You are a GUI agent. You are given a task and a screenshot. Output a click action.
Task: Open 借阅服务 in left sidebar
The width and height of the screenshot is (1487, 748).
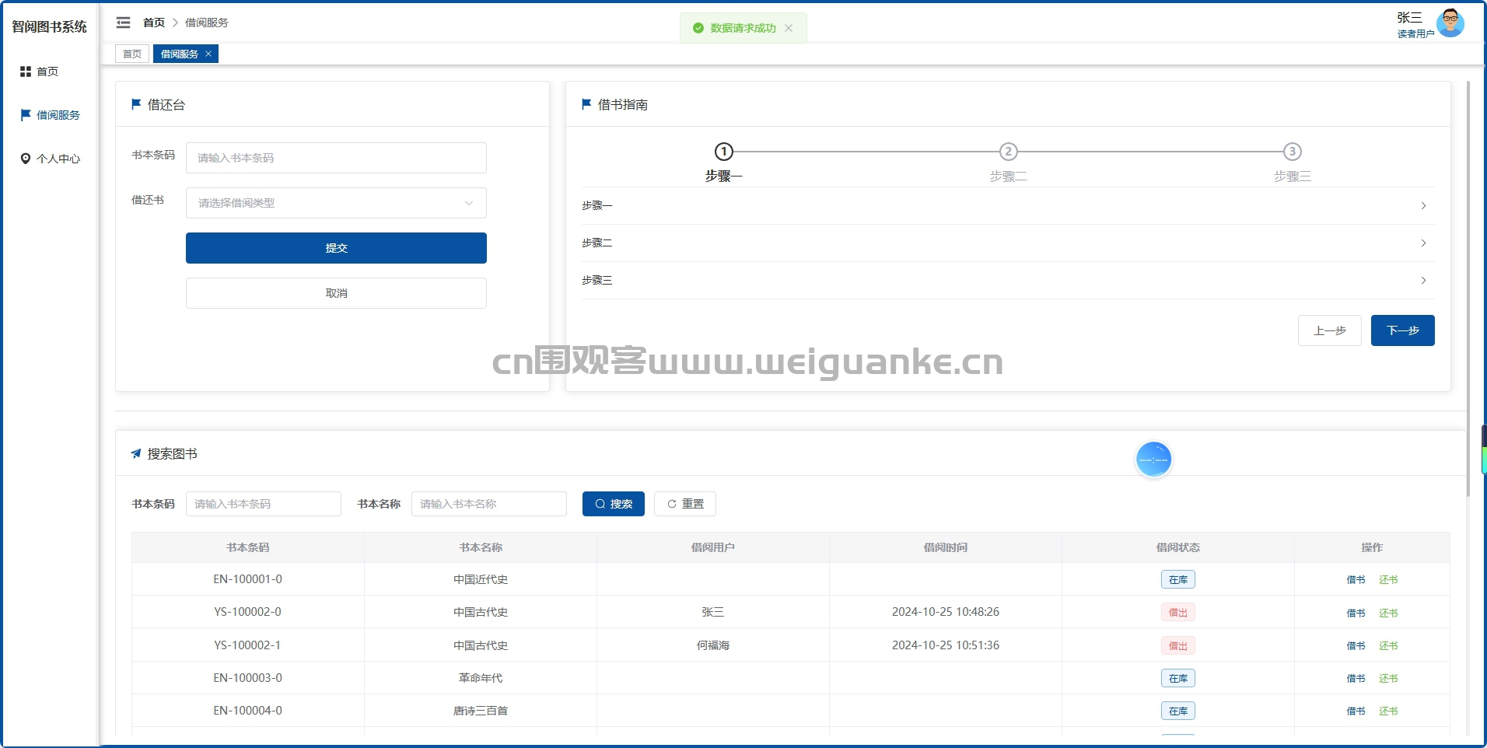[50, 115]
